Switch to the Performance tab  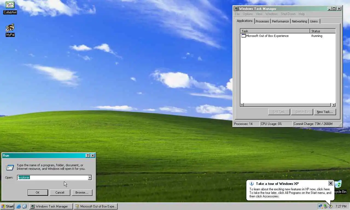click(280, 21)
